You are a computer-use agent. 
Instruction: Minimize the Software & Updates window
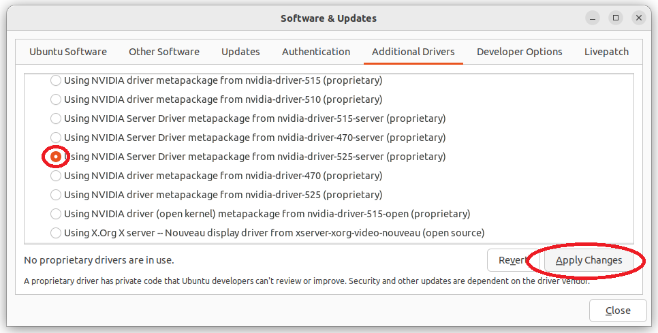click(593, 18)
